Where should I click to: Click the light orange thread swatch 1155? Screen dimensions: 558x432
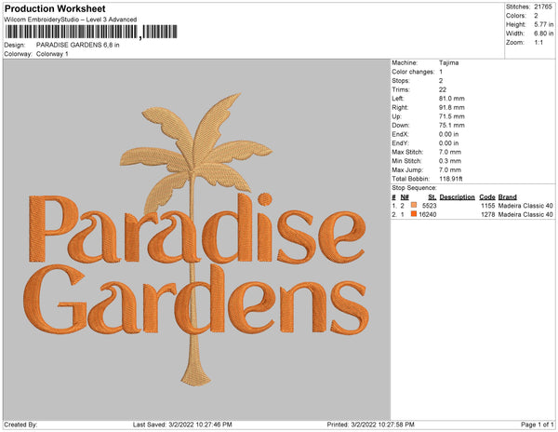[414, 205]
